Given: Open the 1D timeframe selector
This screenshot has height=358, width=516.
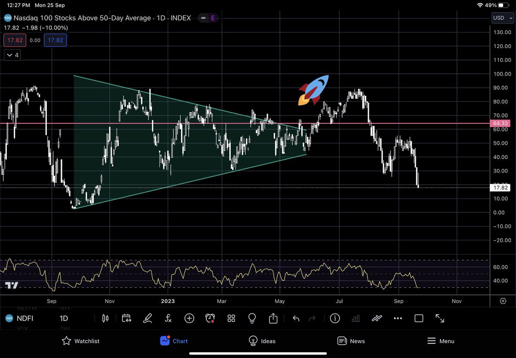Looking at the screenshot, I should [x=64, y=318].
